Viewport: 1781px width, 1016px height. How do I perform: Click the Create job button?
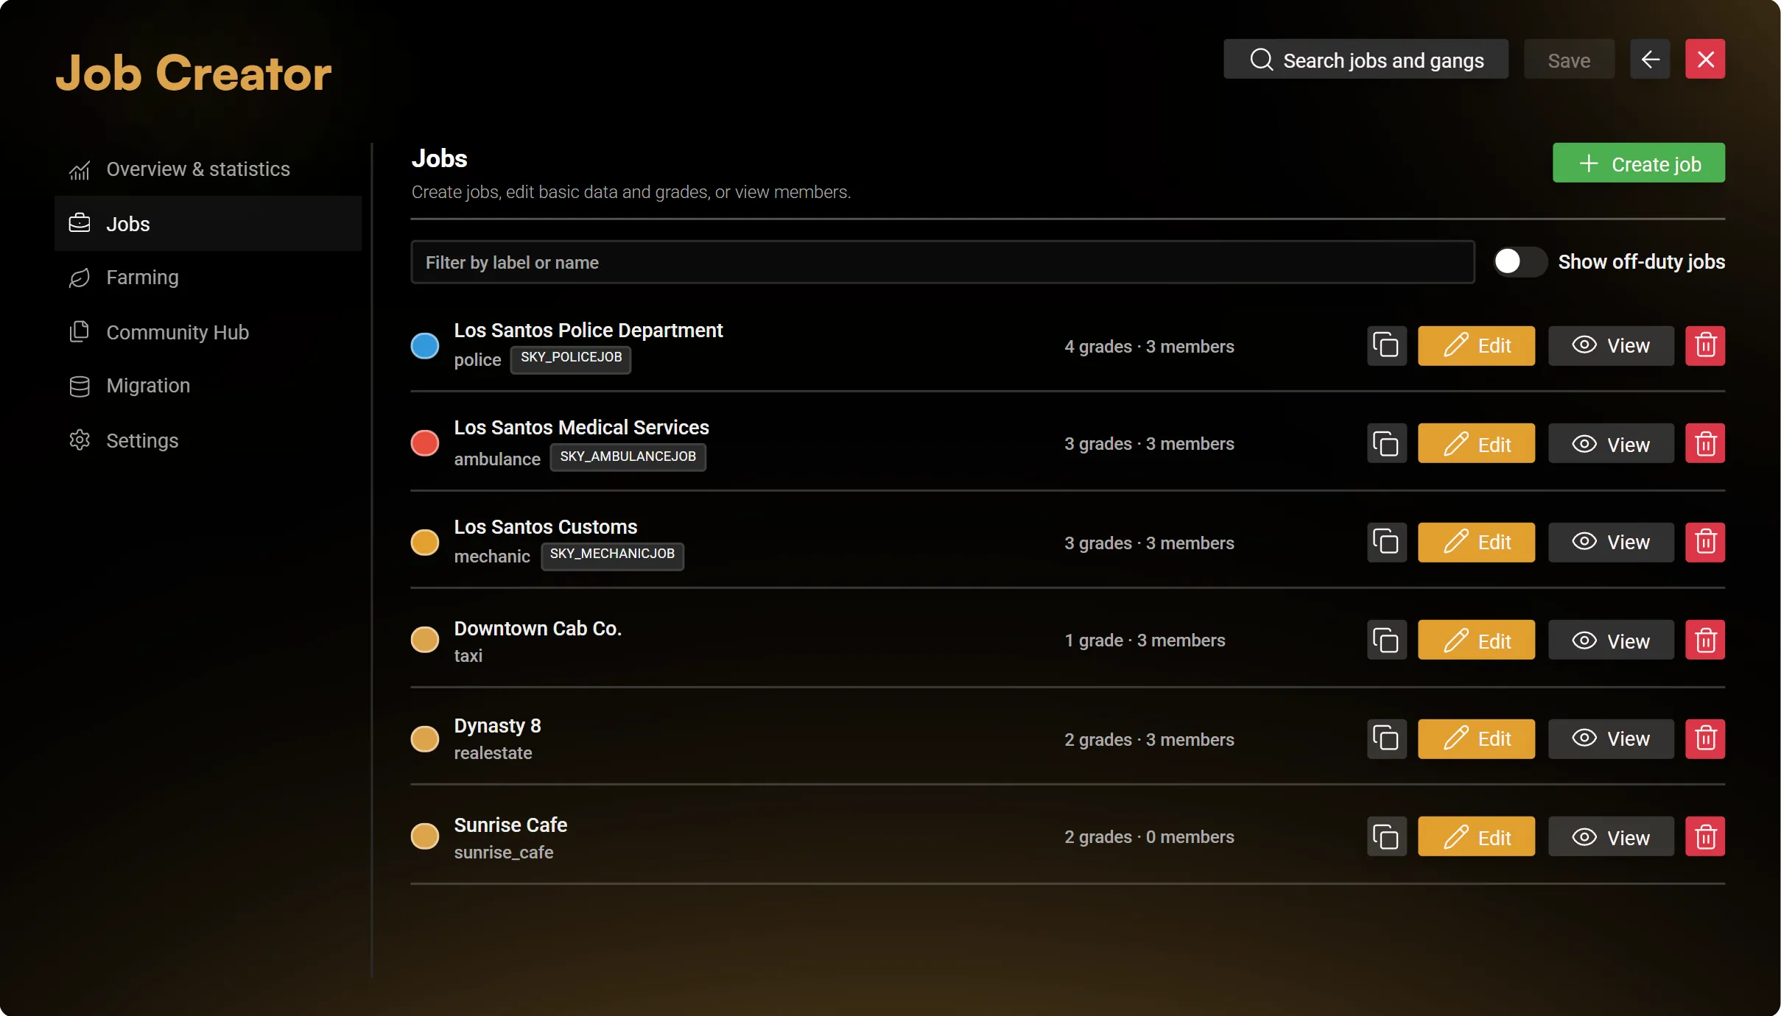point(1639,163)
